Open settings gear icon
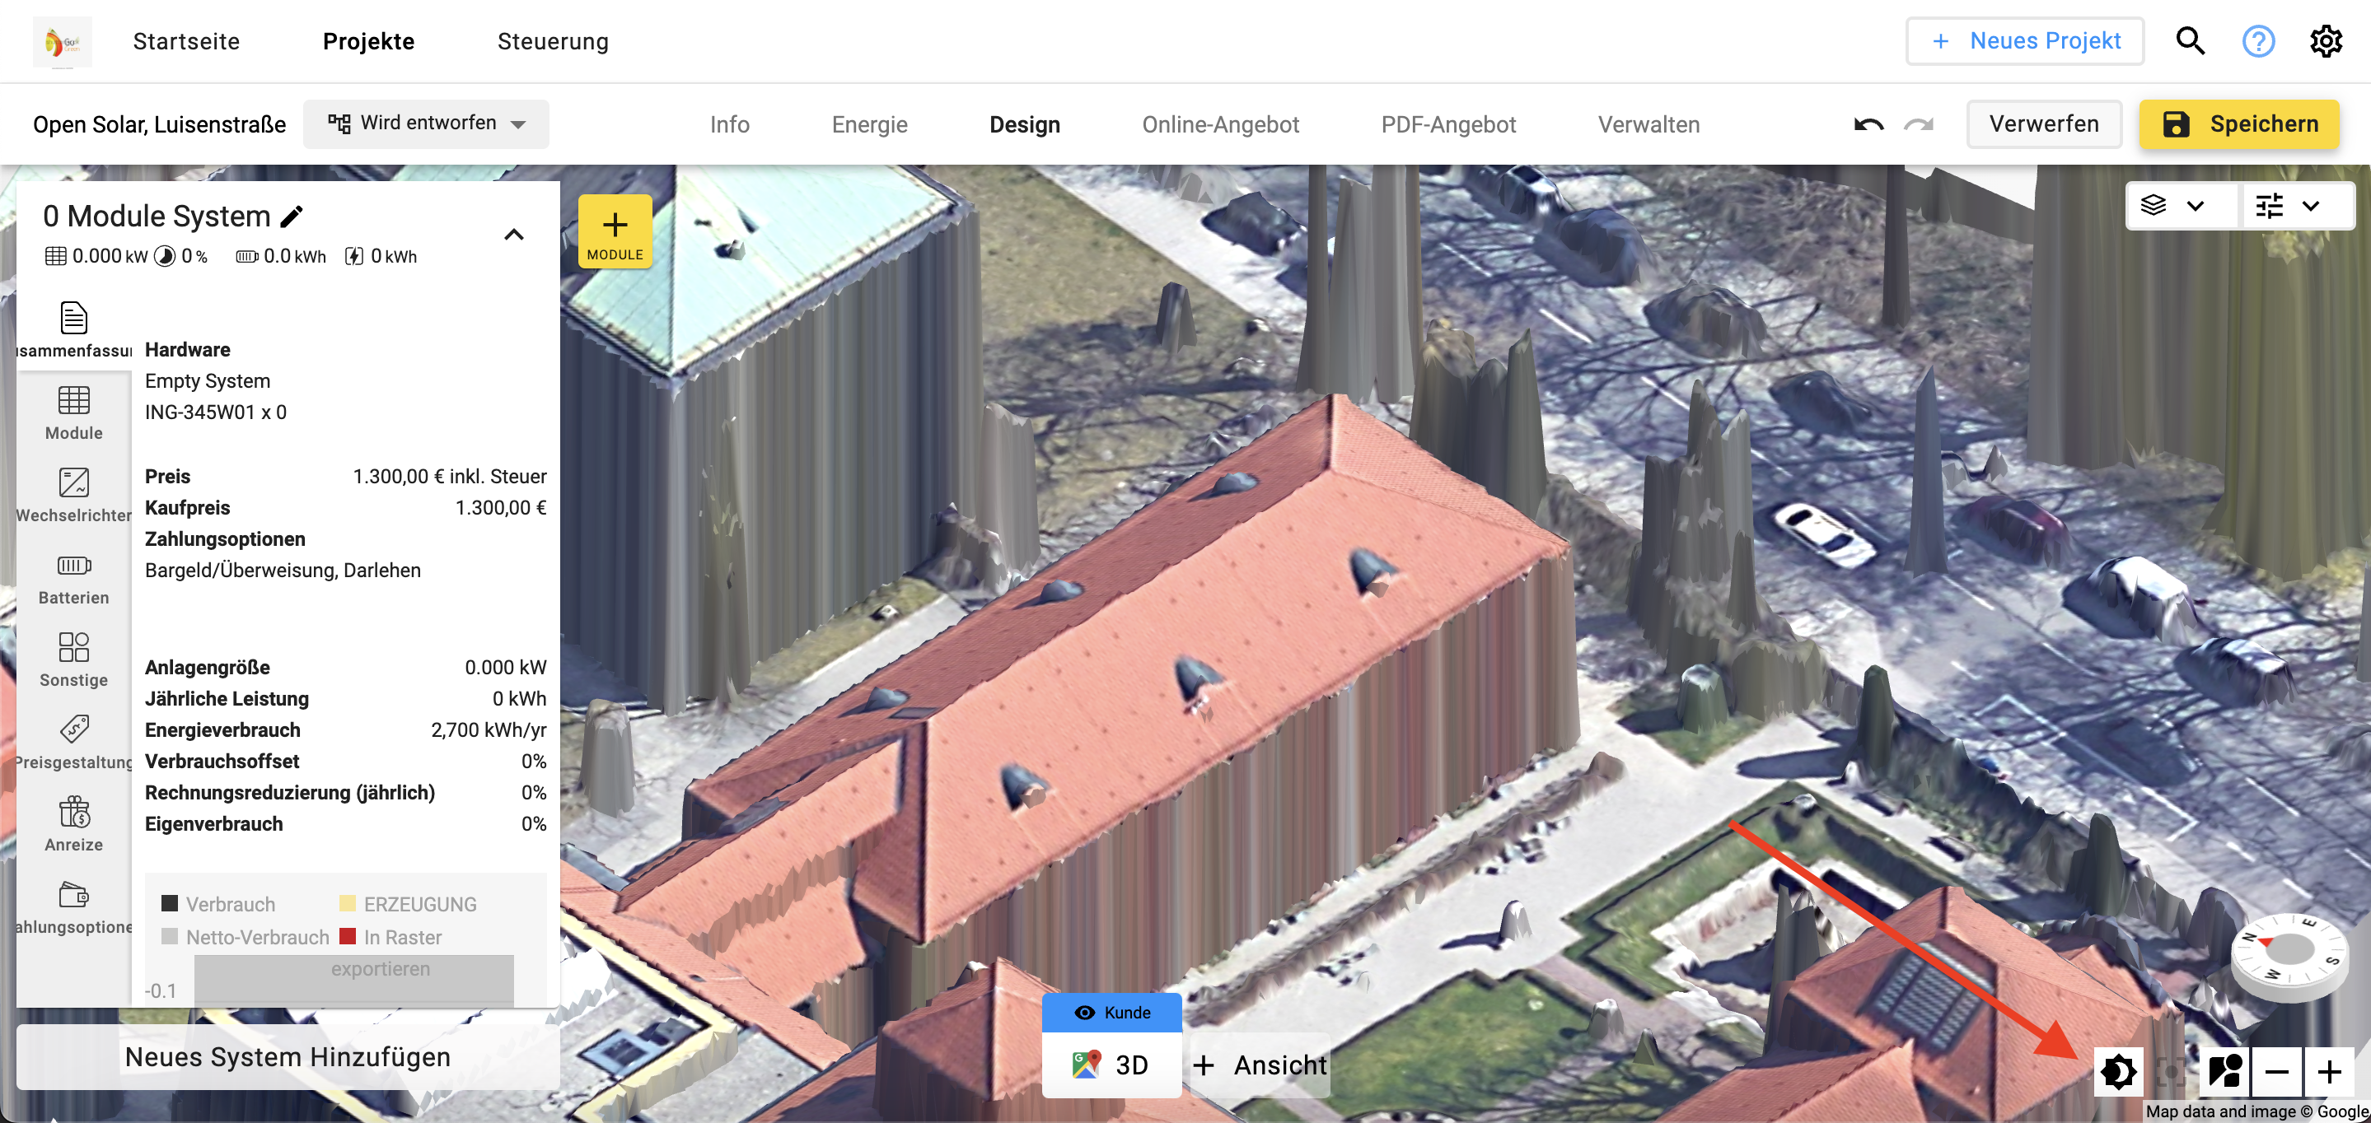Viewport: 2371px width, 1123px height. (2326, 41)
